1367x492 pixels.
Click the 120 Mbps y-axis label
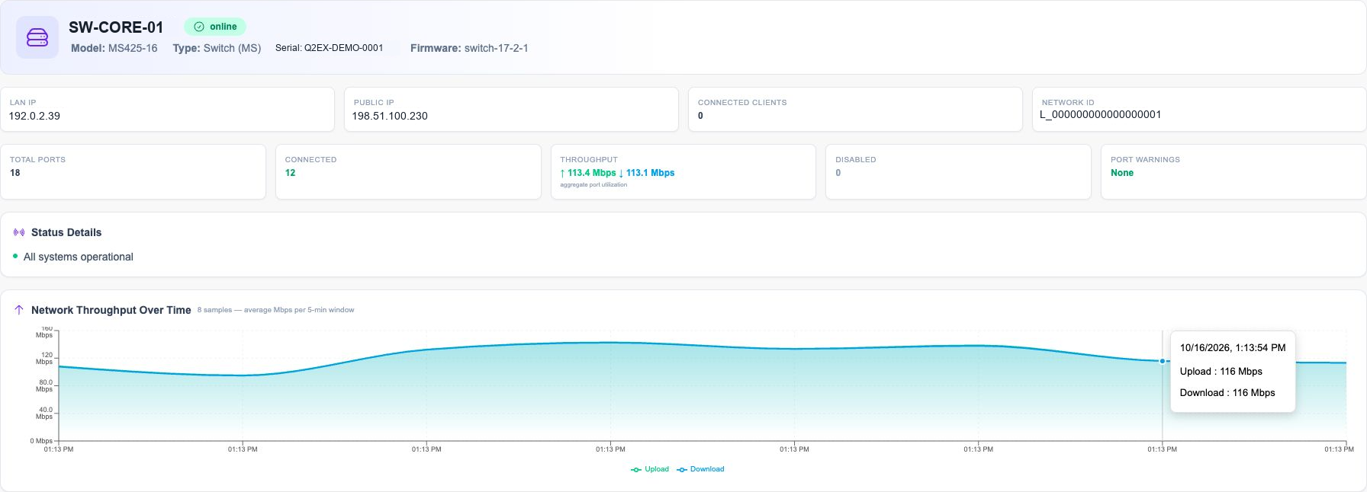[x=46, y=358]
